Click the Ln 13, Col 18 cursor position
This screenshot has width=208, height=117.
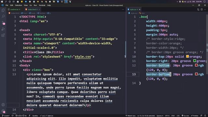[146, 116]
